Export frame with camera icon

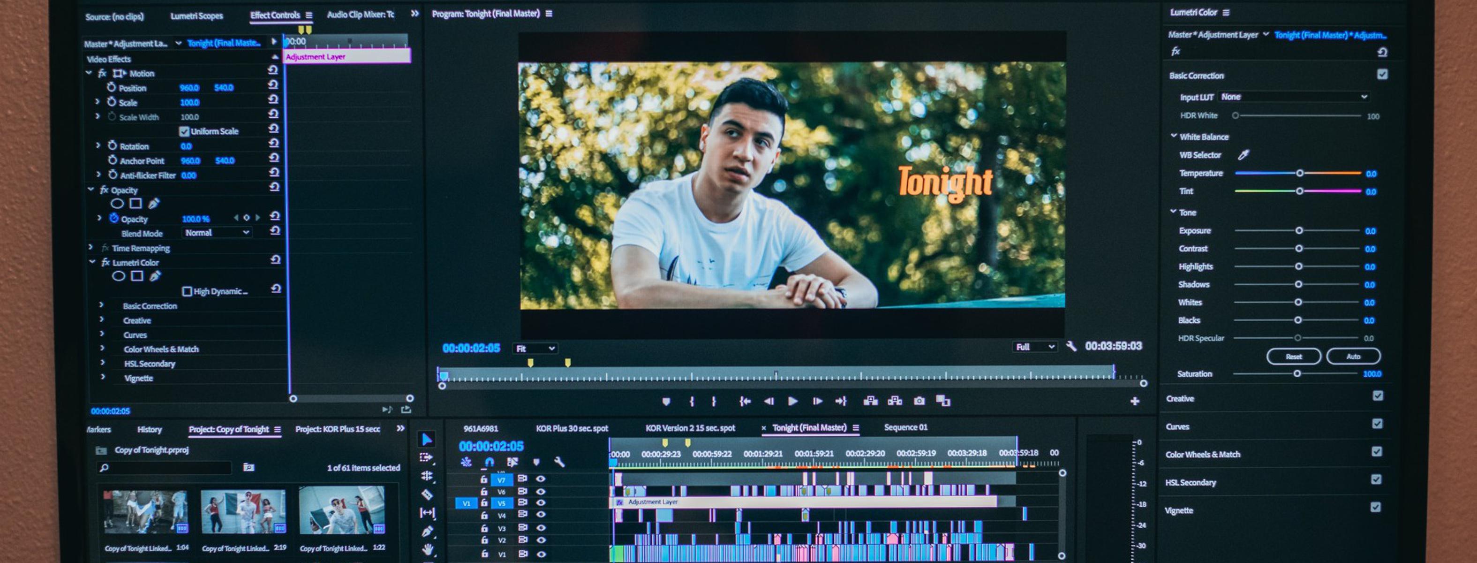[x=919, y=401]
